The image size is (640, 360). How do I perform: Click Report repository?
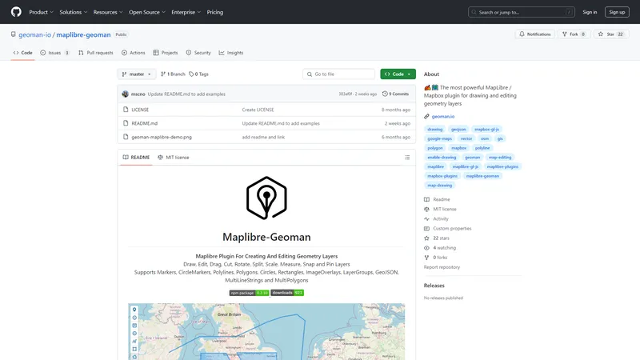point(442,267)
